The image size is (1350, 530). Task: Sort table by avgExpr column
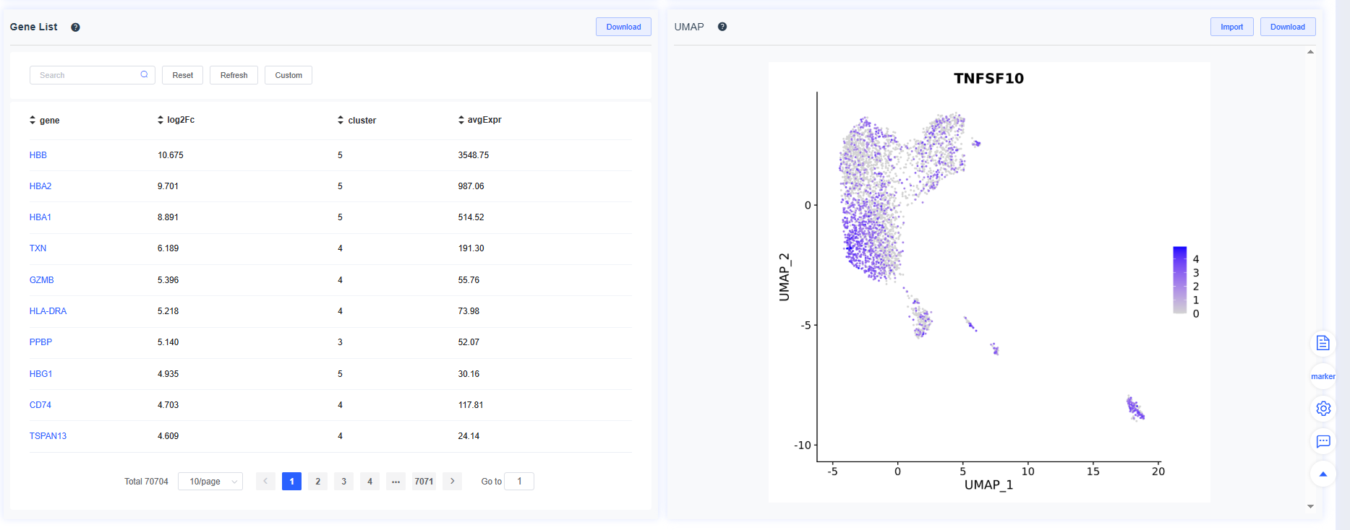pyautogui.click(x=461, y=120)
